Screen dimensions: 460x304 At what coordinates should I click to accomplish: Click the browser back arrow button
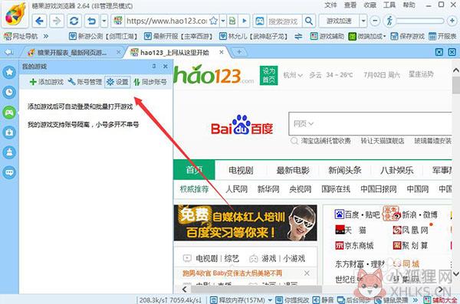pyautogui.click(x=39, y=21)
